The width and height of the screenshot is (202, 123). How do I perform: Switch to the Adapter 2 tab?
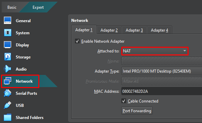coord(109,30)
